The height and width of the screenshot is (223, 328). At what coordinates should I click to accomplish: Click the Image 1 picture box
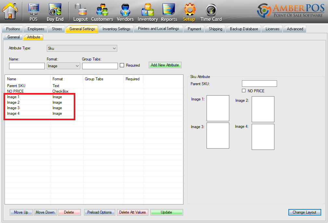[218, 108]
